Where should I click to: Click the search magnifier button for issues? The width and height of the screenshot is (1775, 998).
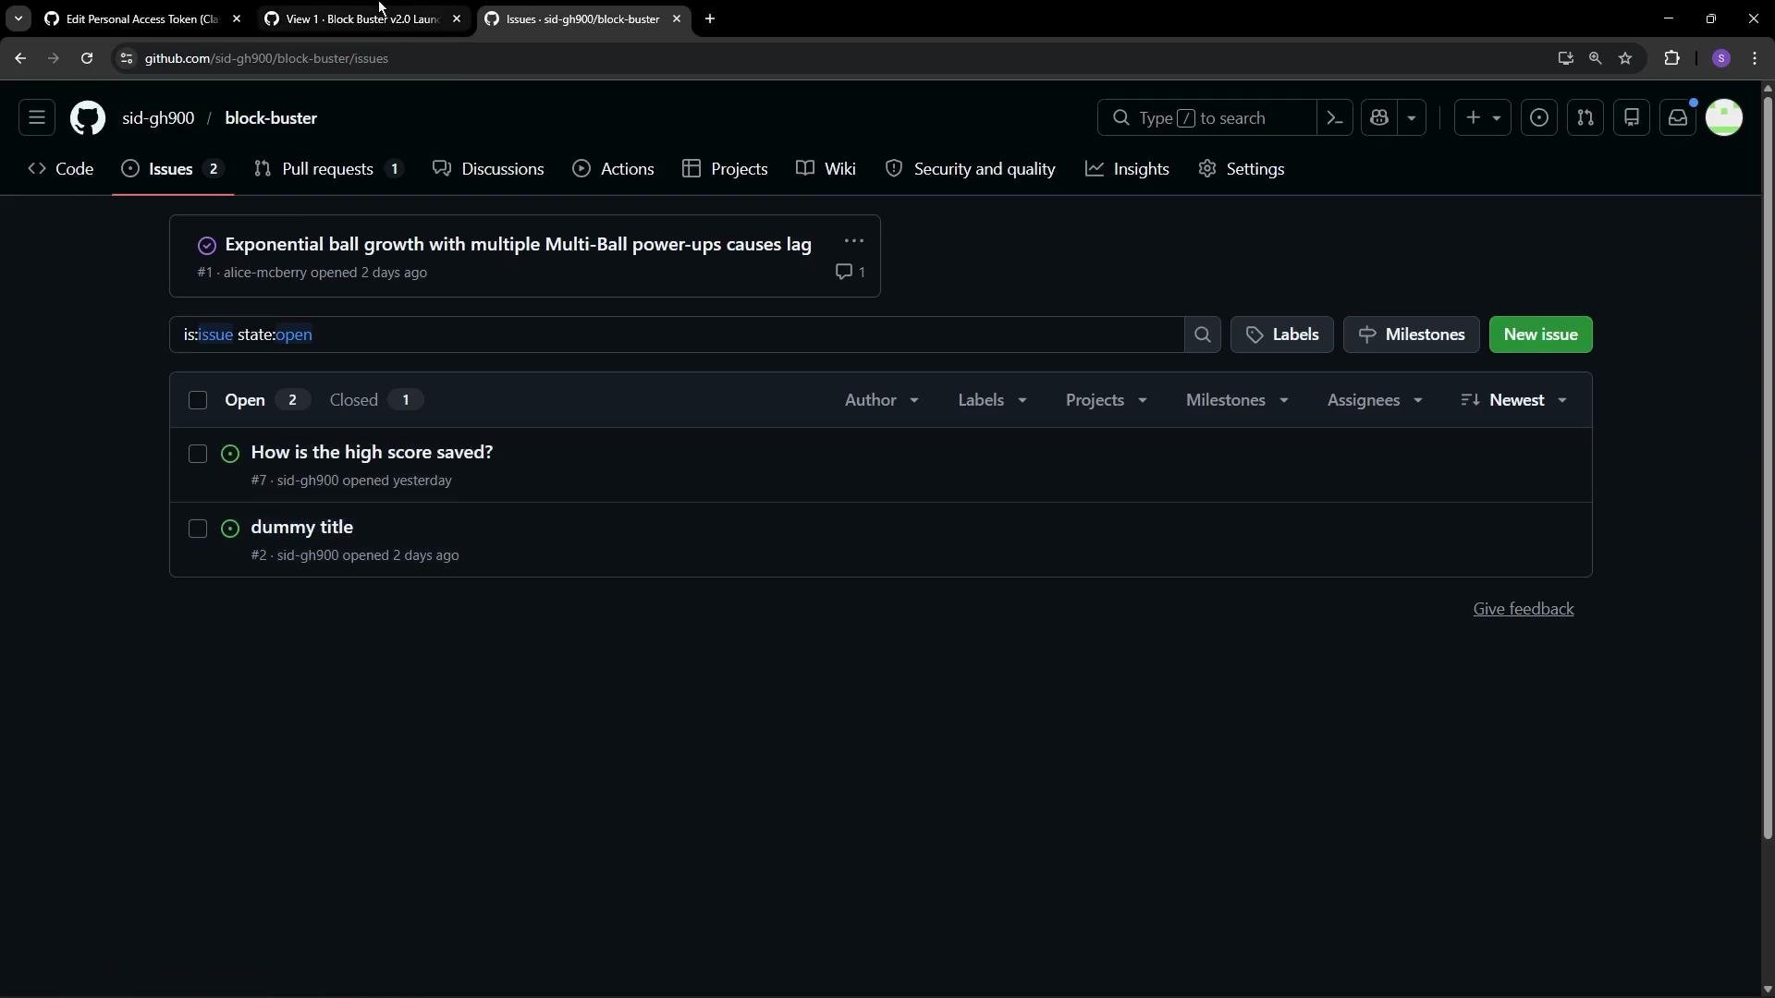[1203, 335]
